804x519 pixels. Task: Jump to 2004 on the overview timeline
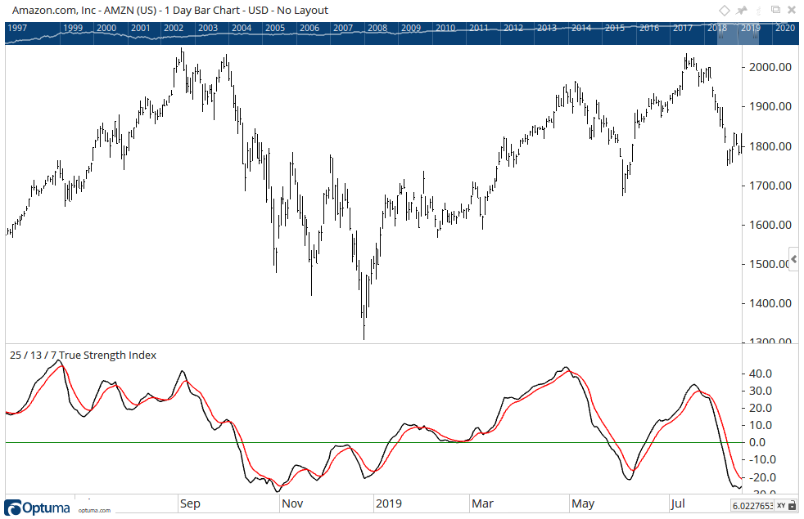click(x=242, y=28)
